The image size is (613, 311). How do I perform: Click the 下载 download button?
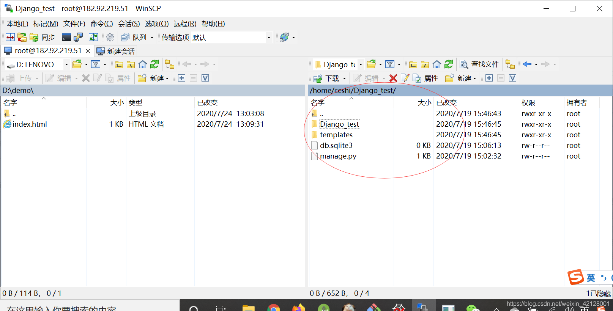point(326,78)
